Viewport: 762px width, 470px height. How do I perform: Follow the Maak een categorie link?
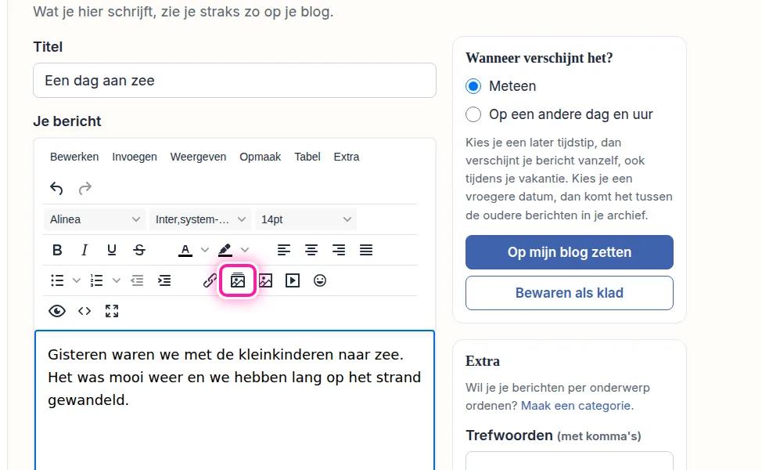(577, 406)
